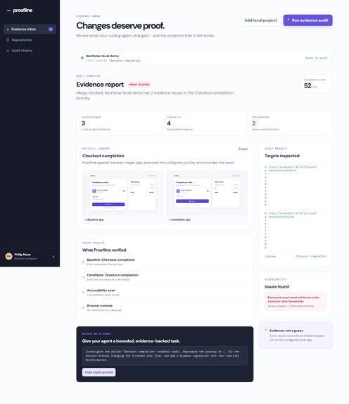
Task: Click the Repositories bracket icon
Action: pyautogui.click(x=8, y=40)
